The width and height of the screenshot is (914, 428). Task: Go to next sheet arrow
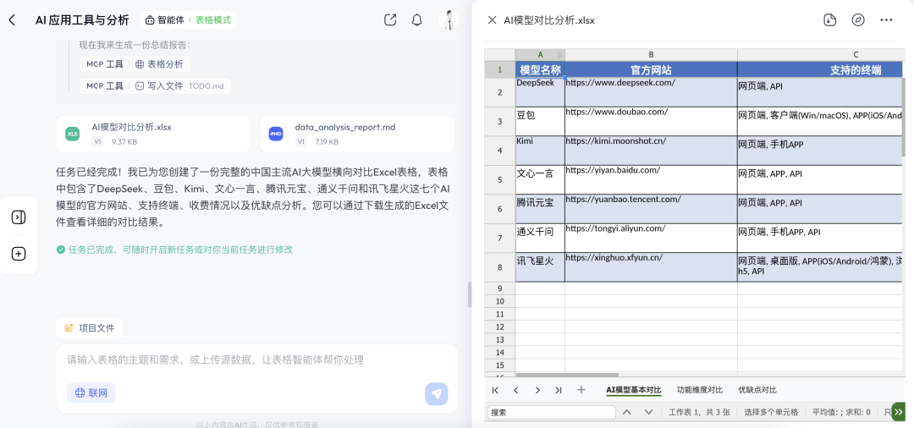pos(537,390)
